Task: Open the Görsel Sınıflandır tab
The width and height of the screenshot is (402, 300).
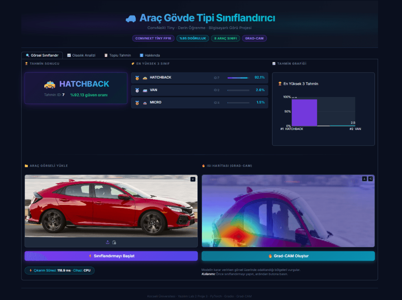Action: pos(42,55)
